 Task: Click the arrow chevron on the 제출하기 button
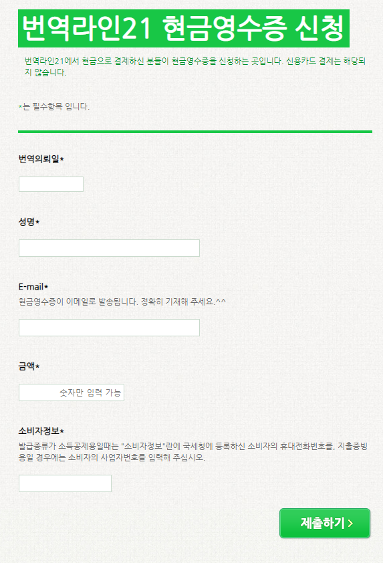(x=351, y=523)
